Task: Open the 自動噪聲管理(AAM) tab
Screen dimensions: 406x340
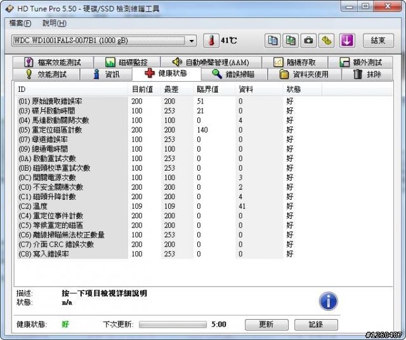Action: coord(211,62)
